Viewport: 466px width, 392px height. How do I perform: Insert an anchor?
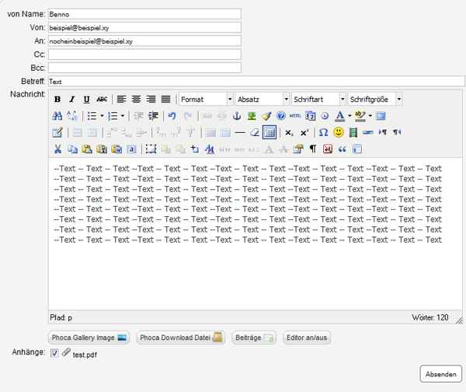pos(237,116)
